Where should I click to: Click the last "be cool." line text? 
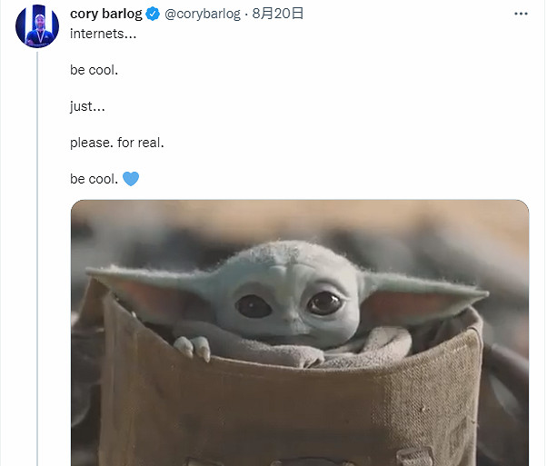coord(94,179)
